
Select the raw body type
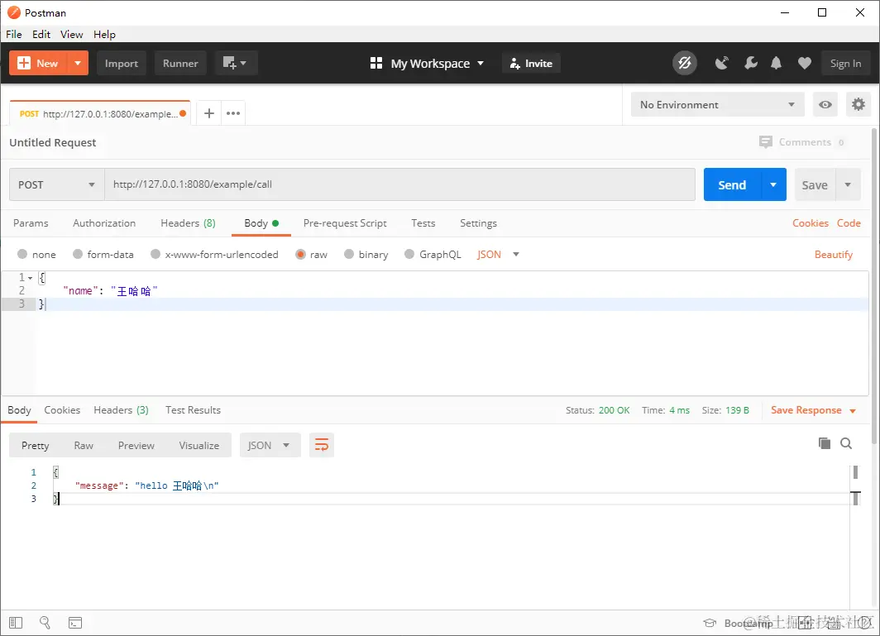coord(311,254)
